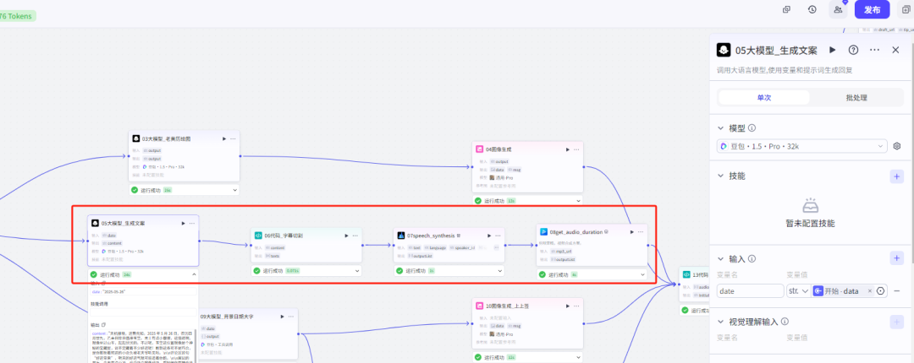The image size is (914, 363).
Task: Open more options on 04图像生成 node
Action: pos(576,149)
